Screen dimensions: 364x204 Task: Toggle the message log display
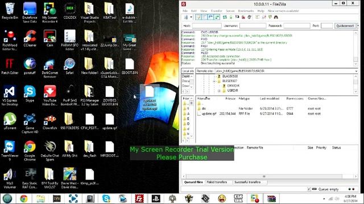(x=198, y=18)
